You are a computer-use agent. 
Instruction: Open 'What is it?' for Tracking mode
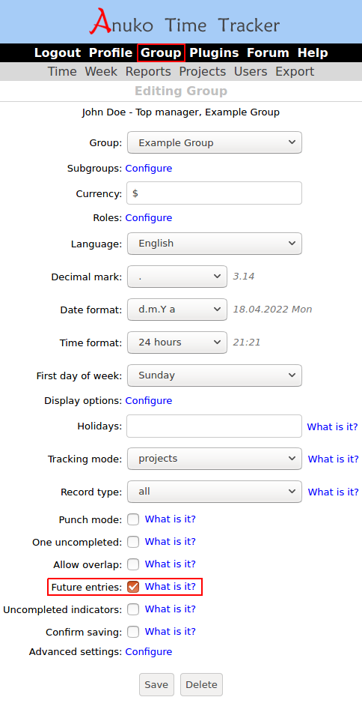point(334,459)
